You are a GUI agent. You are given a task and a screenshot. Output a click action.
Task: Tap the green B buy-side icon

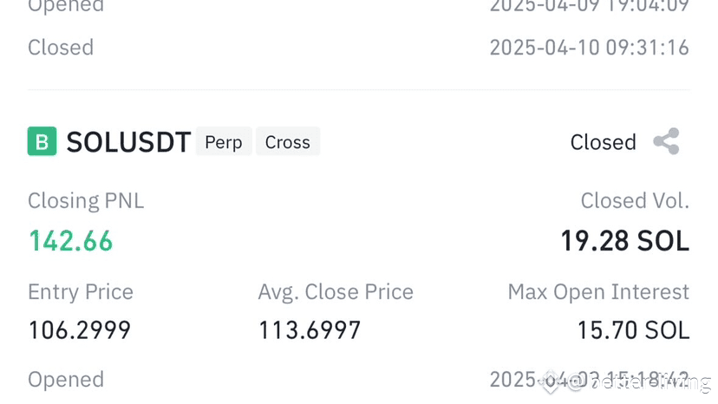(42, 141)
